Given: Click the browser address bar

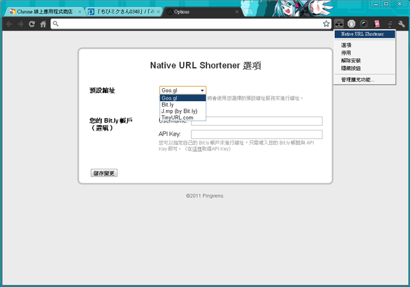Looking at the screenshot, I should [x=191, y=24].
